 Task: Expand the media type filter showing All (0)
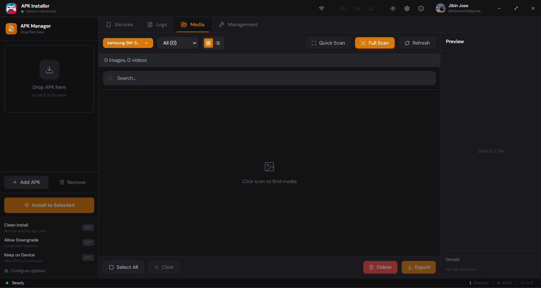pos(177,43)
